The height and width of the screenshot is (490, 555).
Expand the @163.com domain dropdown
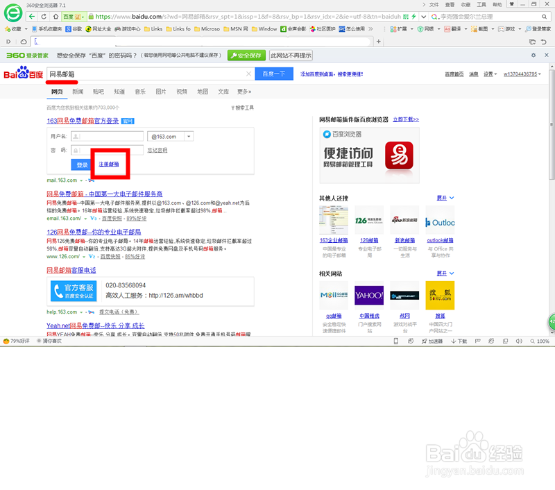coord(189,136)
